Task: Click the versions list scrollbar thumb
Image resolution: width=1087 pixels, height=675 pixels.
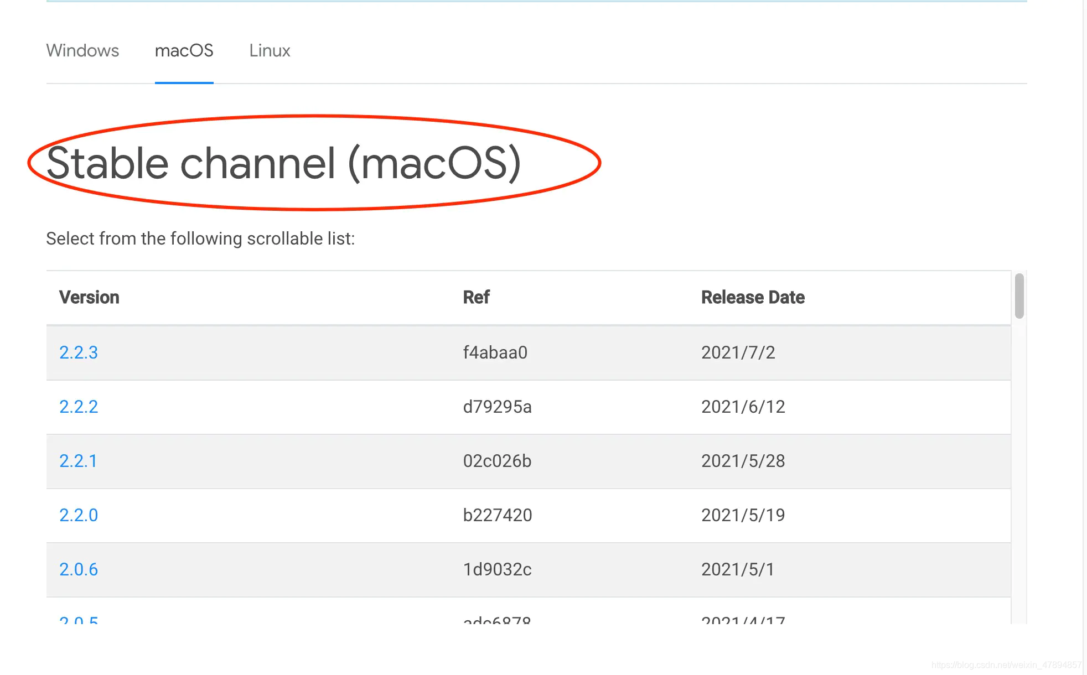Action: (1019, 296)
